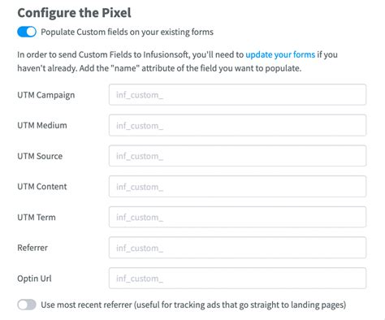Click the UTM Medium field label
Viewport: 385px width, 320px height.
(x=42, y=125)
